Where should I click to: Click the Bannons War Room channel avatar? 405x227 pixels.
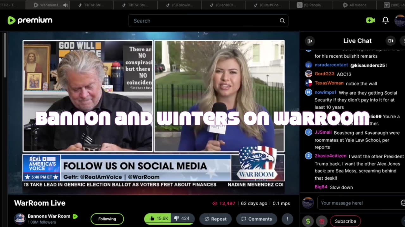[20, 218]
